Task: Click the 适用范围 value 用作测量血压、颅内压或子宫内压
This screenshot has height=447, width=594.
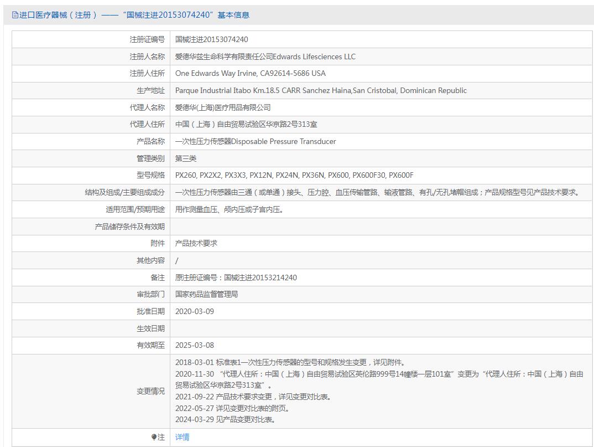Action: click(229, 209)
